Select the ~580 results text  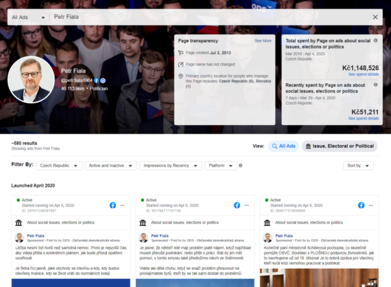click(x=24, y=143)
